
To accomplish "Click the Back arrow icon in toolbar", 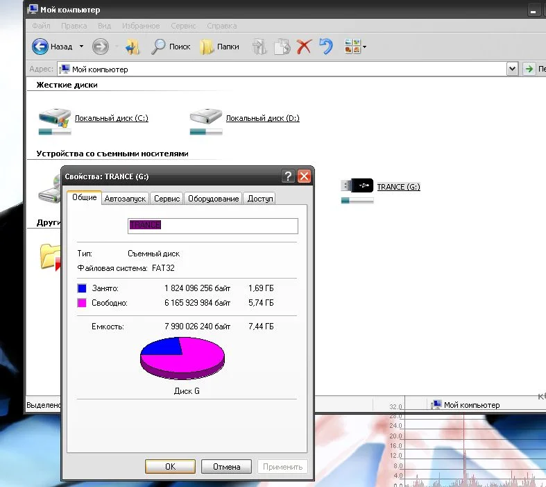I will tap(40, 47).
